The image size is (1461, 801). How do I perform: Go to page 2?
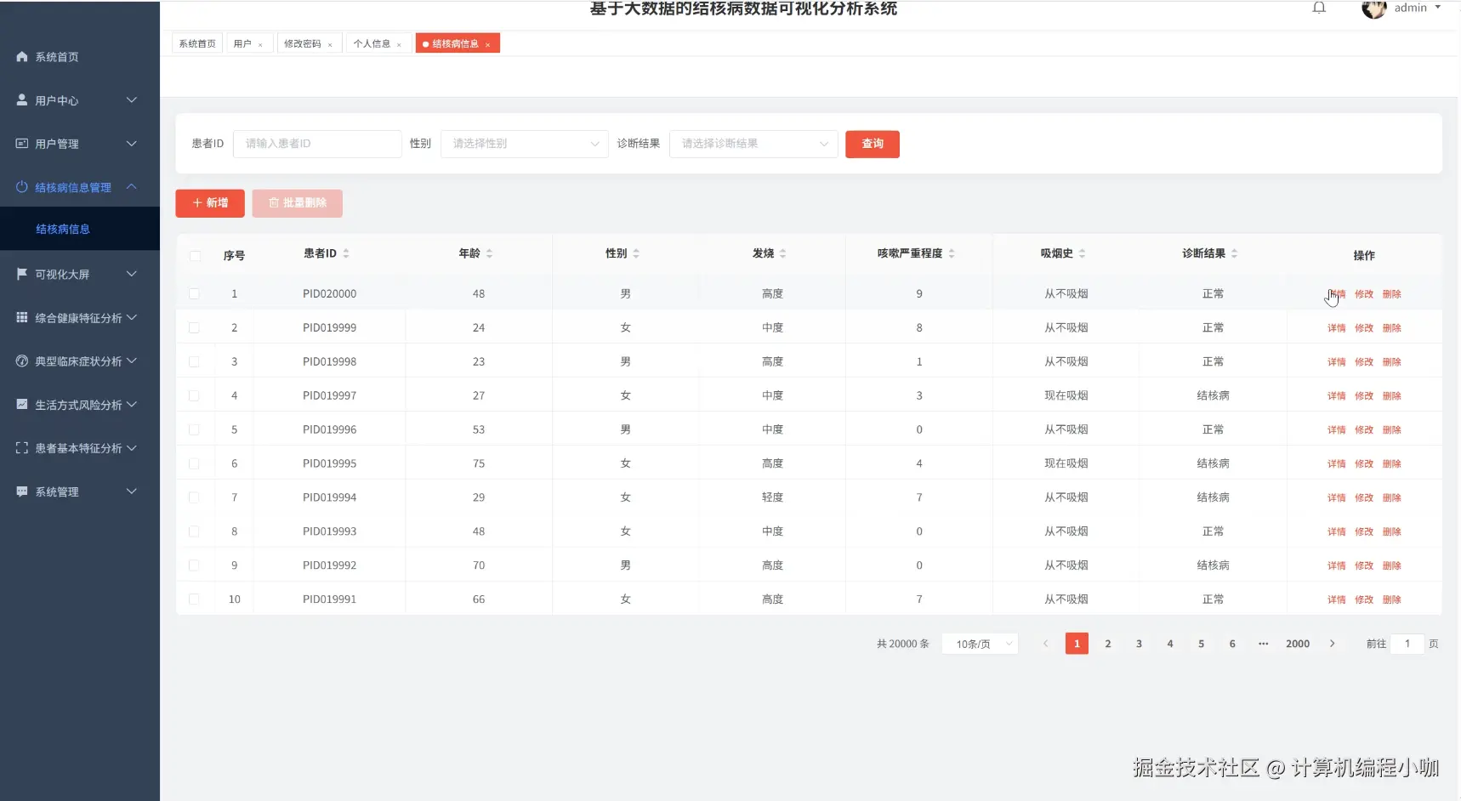[x=1108, y=644]
